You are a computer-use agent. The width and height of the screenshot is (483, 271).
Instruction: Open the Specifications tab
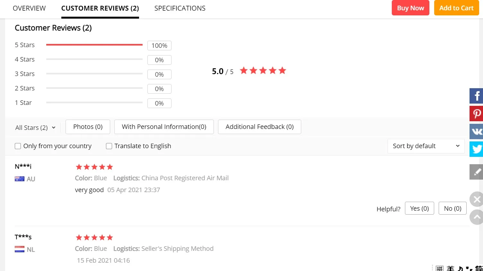pos(180,8)
